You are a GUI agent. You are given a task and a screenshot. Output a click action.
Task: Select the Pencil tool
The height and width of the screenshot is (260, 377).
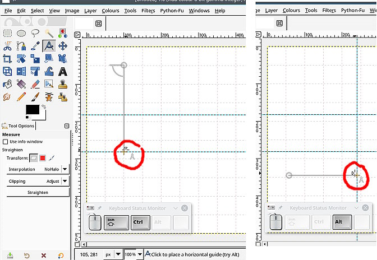[21, 97]
